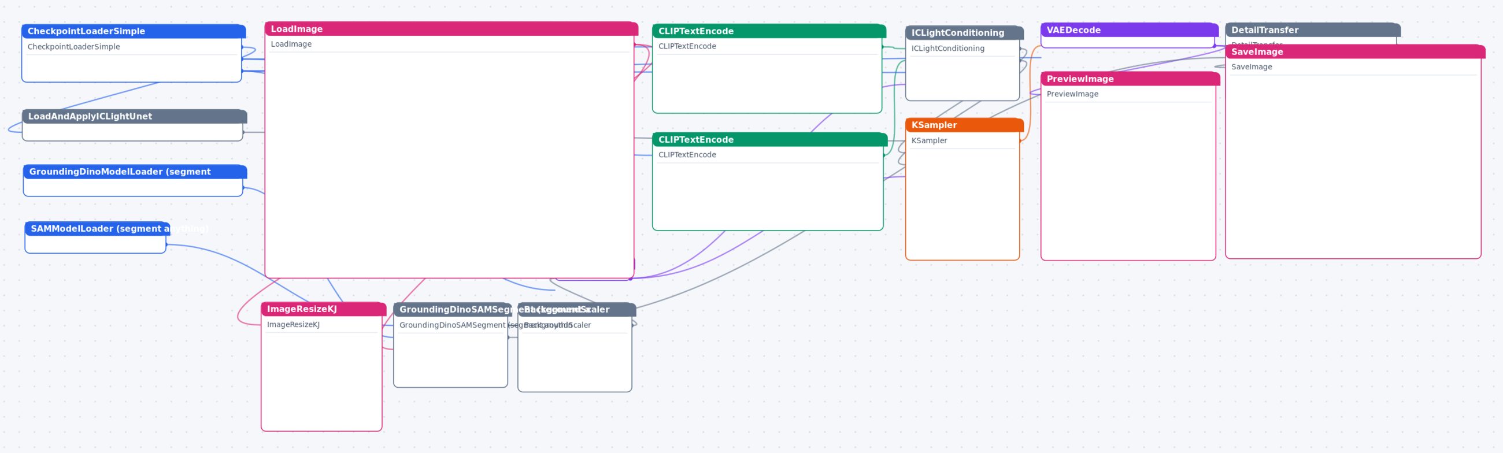
Task: Click 'CLIPTextEncode' body label in upper encode node
Action: coord(687,47)
